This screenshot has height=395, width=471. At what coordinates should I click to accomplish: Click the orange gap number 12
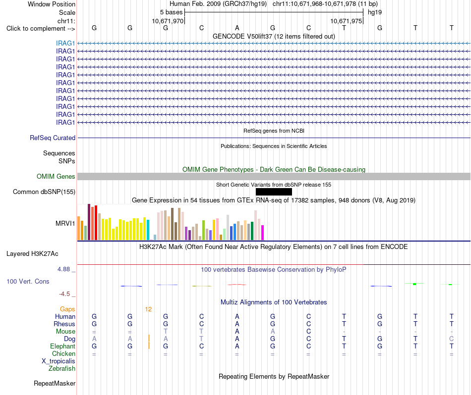click(x=148, y=309)
